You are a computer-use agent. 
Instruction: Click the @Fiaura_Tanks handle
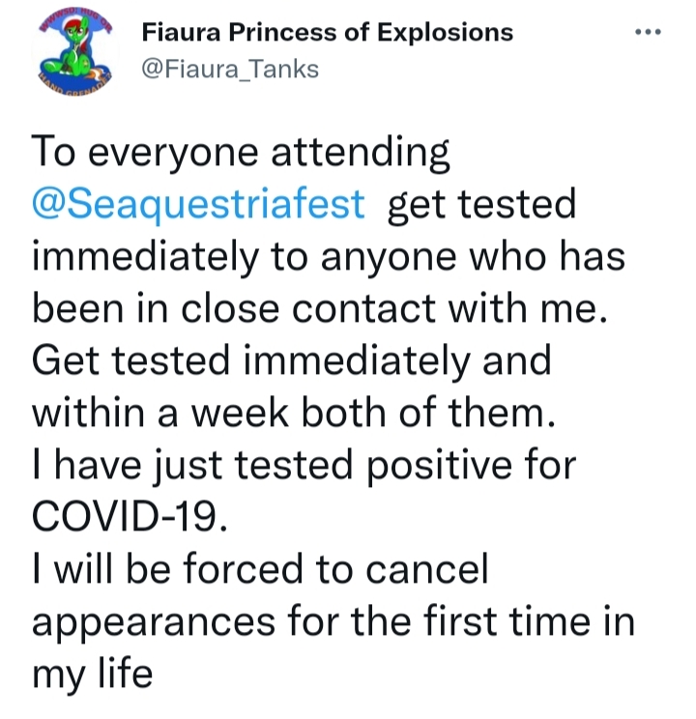point(230,70)
